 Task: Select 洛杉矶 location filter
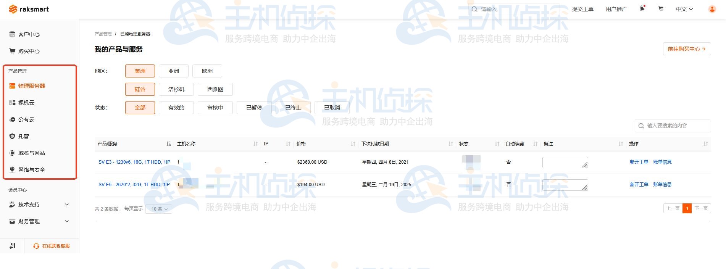(176, 89)
